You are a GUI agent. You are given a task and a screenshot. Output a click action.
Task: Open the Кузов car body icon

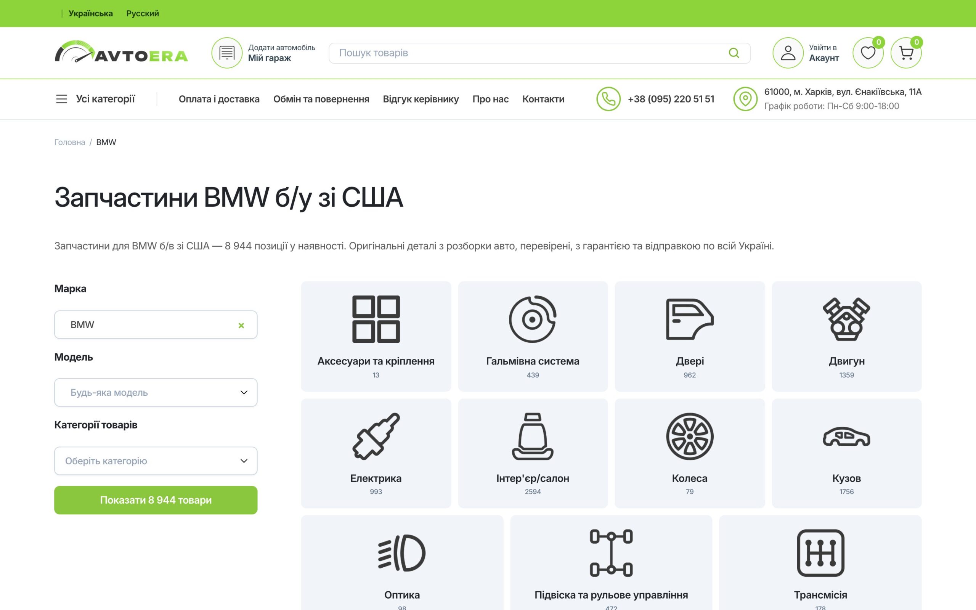pyautogui.click(x=846, y=436)
